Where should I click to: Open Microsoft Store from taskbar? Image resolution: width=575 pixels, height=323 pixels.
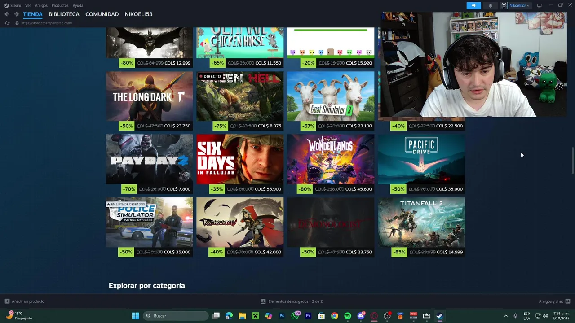[321, 316]
